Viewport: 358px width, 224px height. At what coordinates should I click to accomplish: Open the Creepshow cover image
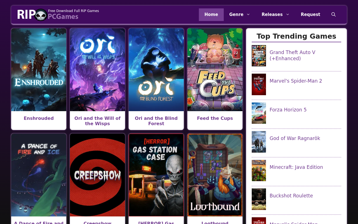[98, 175]
